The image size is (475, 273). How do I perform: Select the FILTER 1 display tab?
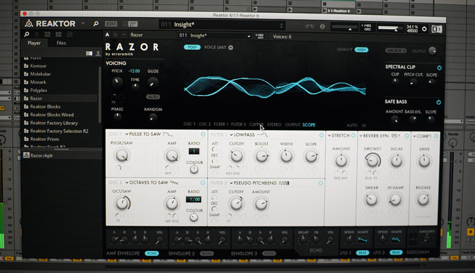point(220,124)
